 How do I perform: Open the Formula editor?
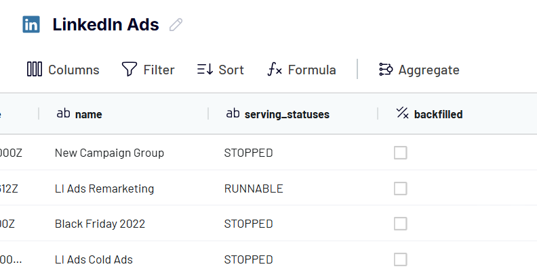tap(301, 70)
